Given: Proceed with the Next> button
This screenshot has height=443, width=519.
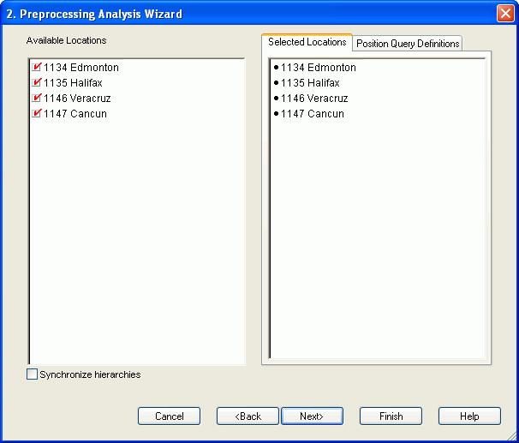Looking at the screenshot, I should click(312, 416).
